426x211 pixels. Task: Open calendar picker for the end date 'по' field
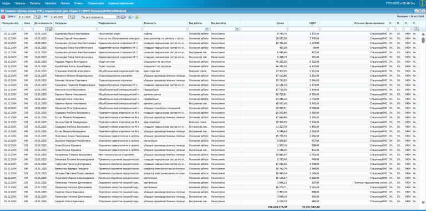pyautogui.click(x=70, y=17)
